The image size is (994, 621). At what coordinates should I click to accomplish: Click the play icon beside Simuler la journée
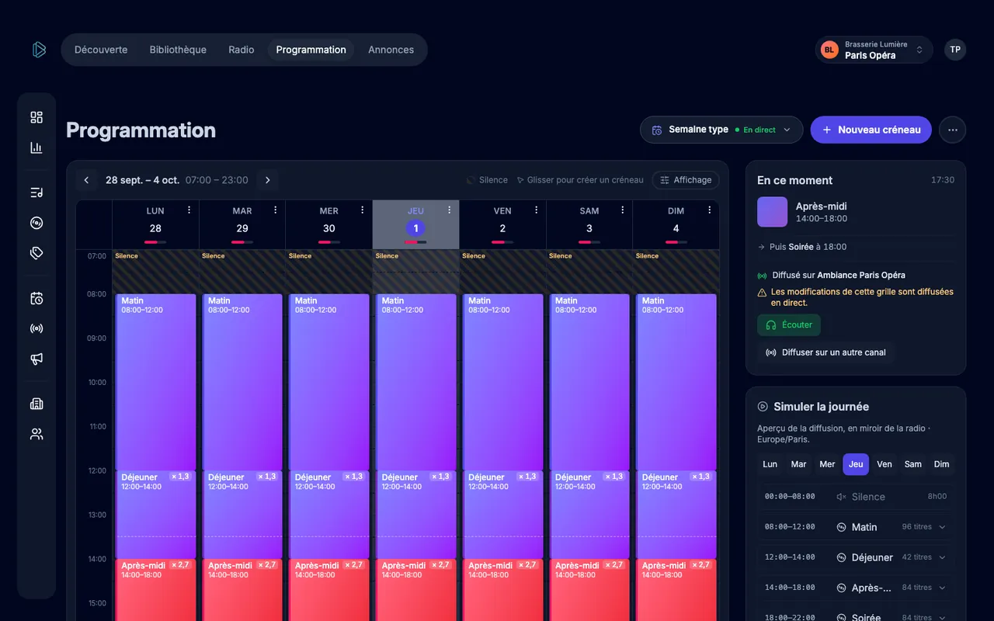(x=763, y=407)
